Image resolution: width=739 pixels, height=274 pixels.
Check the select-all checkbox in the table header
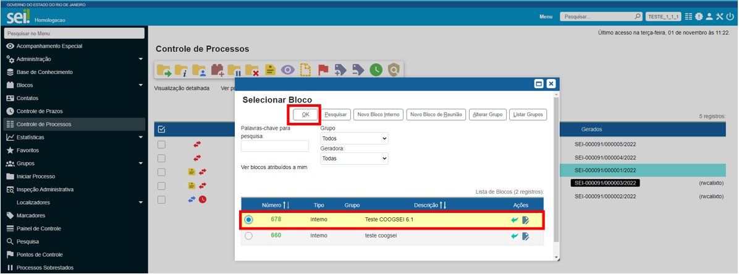(162, 129)
